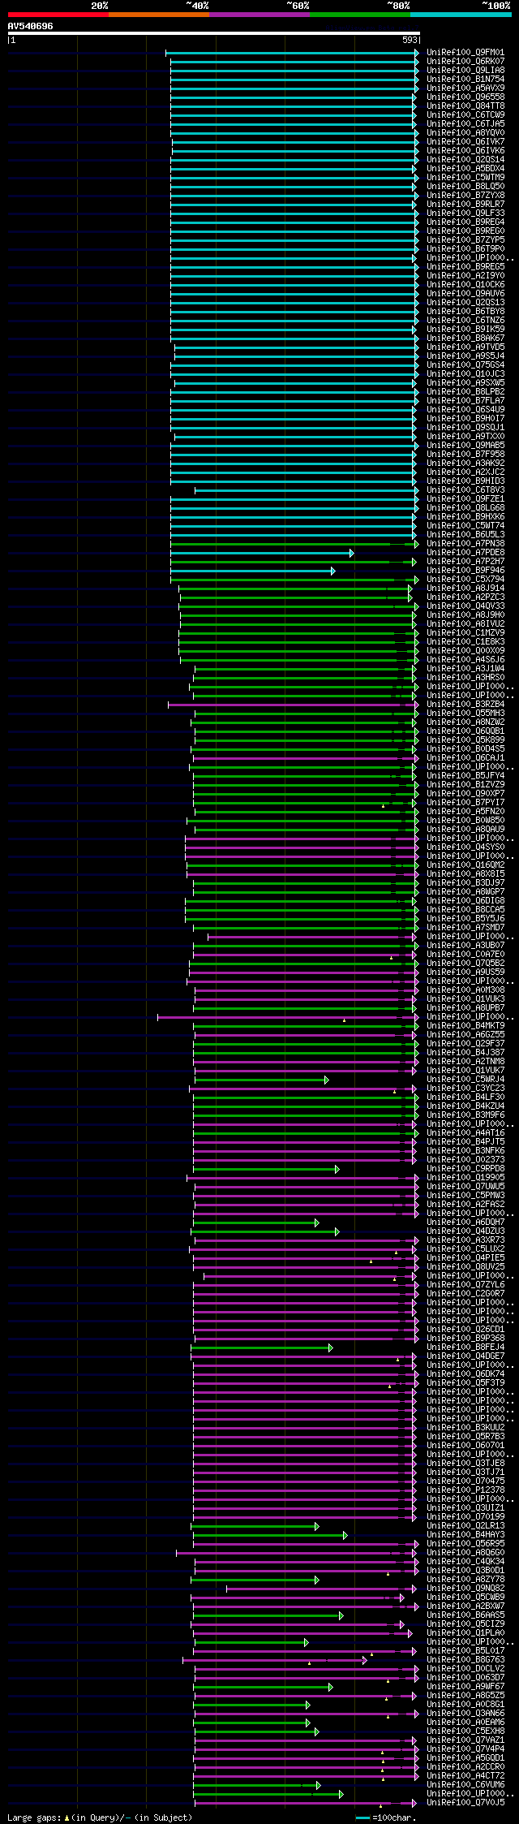Click hit label UniRef100_Q96558
The height and width of the screenshot is (1824, 519).
point(465,97)
